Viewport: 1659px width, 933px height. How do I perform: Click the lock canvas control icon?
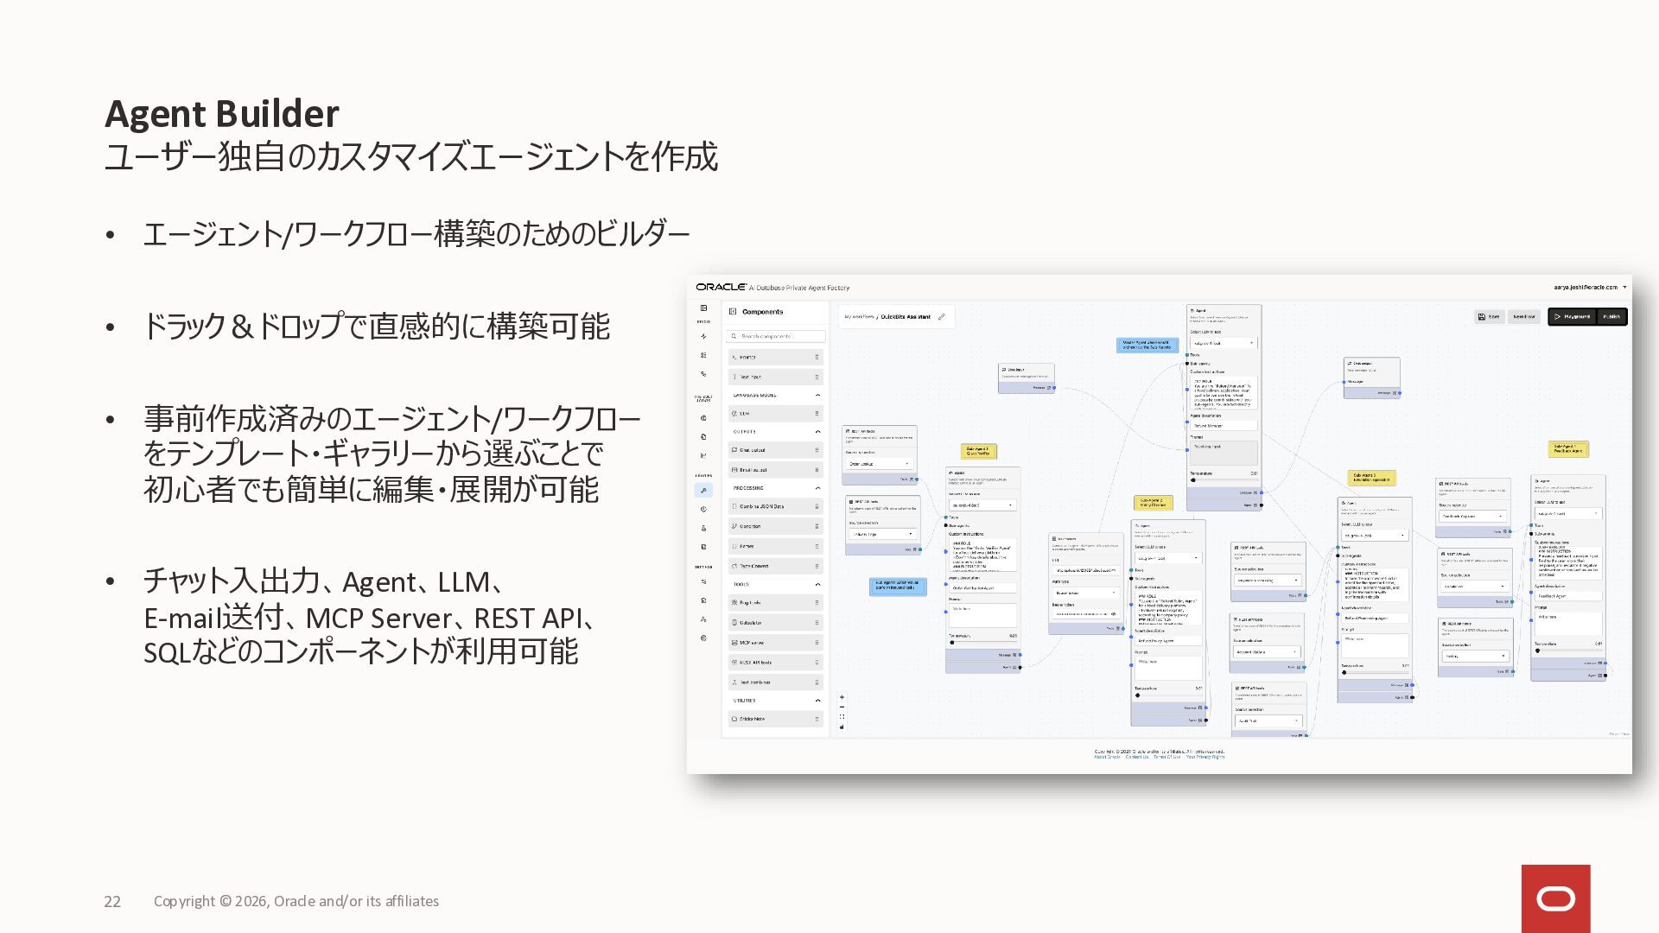pyautogui.click(x=842, y=727)
